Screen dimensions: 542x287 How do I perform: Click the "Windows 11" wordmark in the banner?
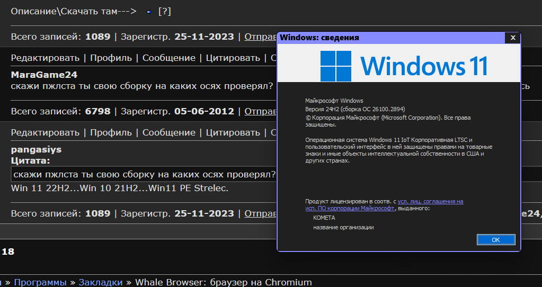click(424, 66)
